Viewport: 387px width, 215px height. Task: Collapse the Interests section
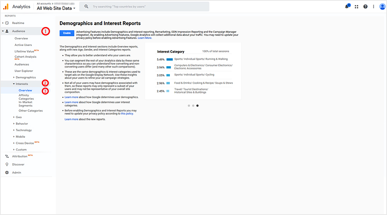coord(22,84)
